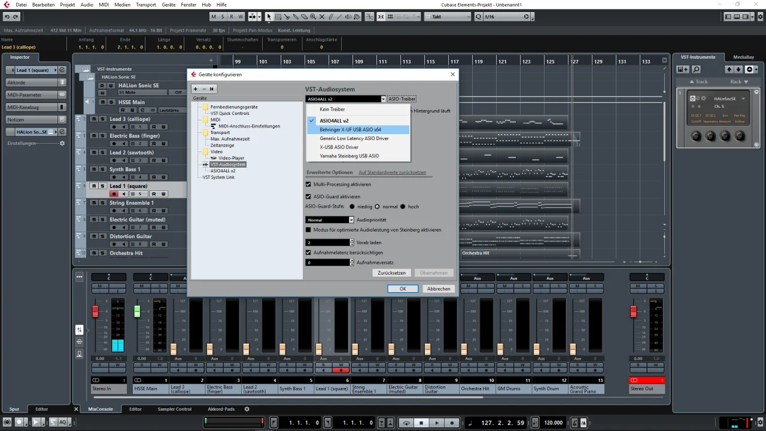
Task: Enable the Multi-Processing aktivieren checkbox
Action: point(308,184)
